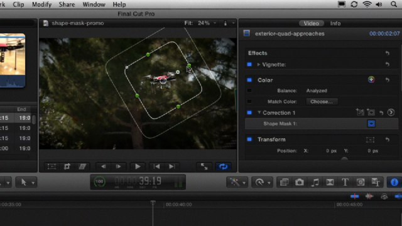Click the Position X value field
Image resolution: width=402 pixels, height=226 pixels.
pos(331,151)
